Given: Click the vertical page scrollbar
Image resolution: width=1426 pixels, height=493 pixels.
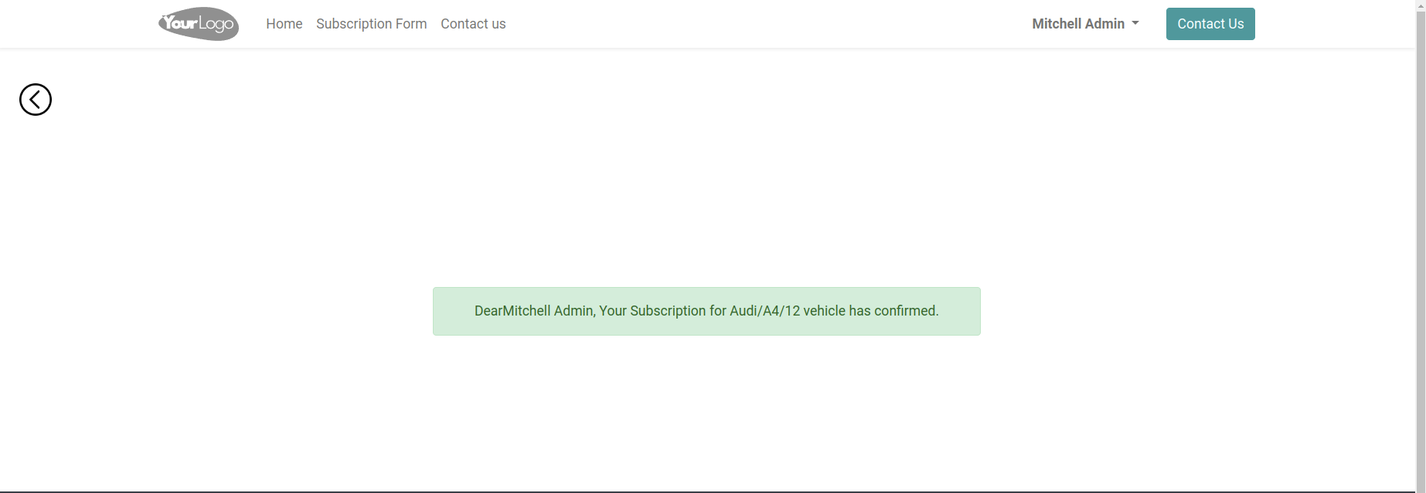Looking at the screenshot, I should 1421,246.
